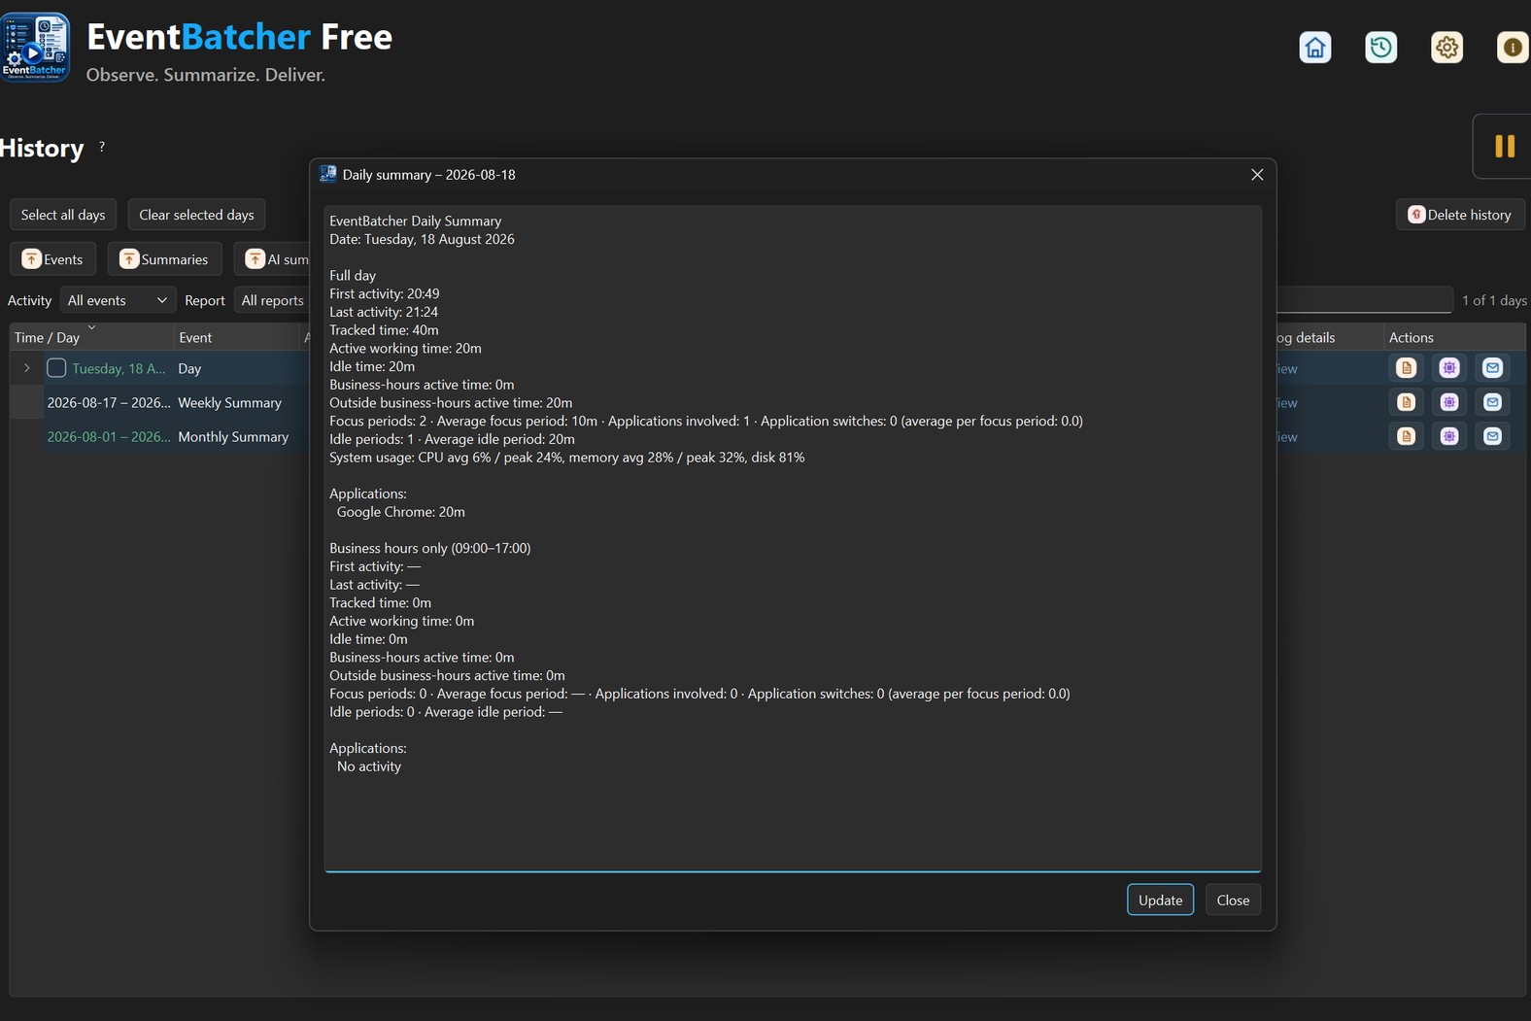Click the 'No activity' line
Screen dimensions: 1531x1021
point(369,766)
